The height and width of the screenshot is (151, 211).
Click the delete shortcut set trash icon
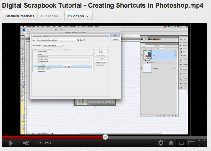click(x=84, y=40)
